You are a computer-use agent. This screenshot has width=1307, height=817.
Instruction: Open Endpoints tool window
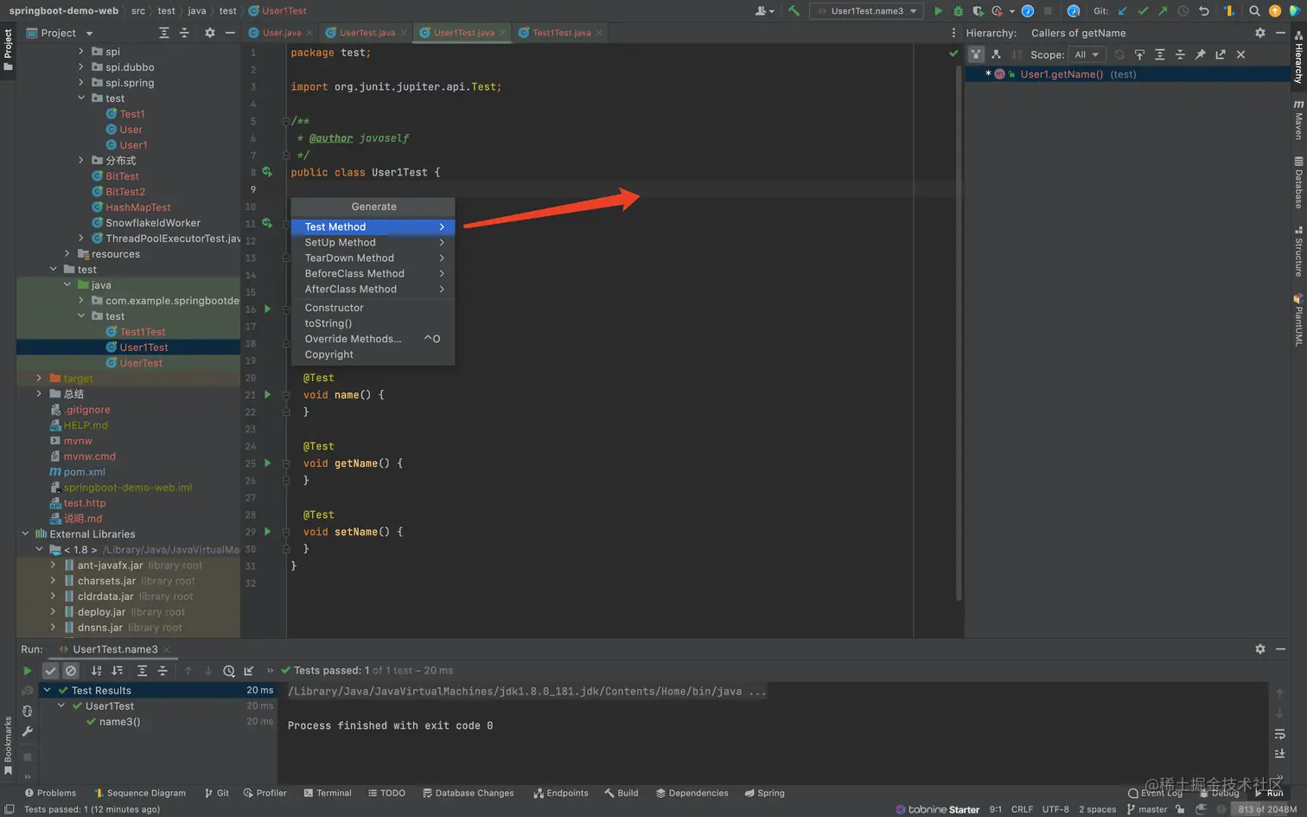pos(561,793)
